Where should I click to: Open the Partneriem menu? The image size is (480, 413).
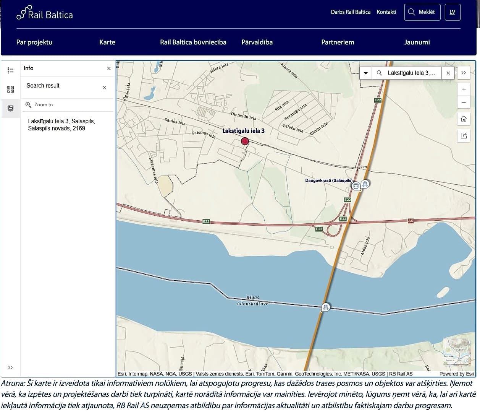point(338,42)
